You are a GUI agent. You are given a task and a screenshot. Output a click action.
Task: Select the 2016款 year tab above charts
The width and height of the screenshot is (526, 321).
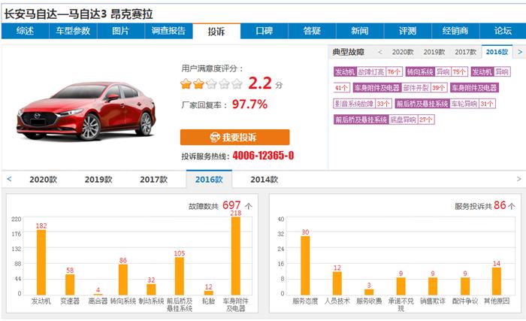tap(209, 180)
